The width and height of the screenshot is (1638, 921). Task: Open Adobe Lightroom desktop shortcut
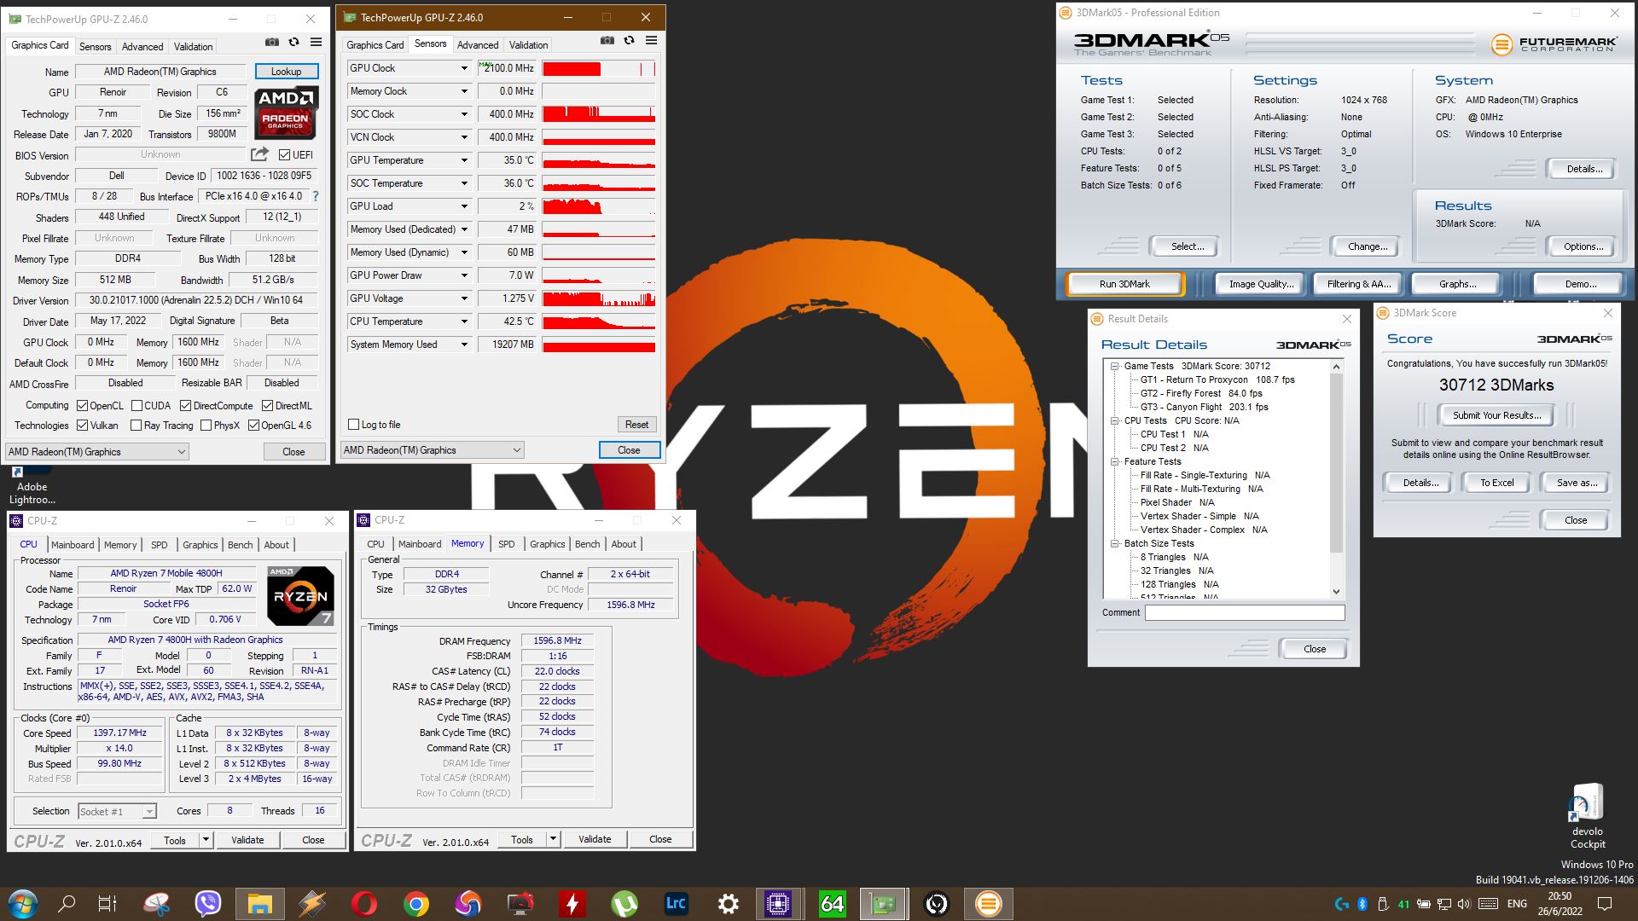pos(32,484)
